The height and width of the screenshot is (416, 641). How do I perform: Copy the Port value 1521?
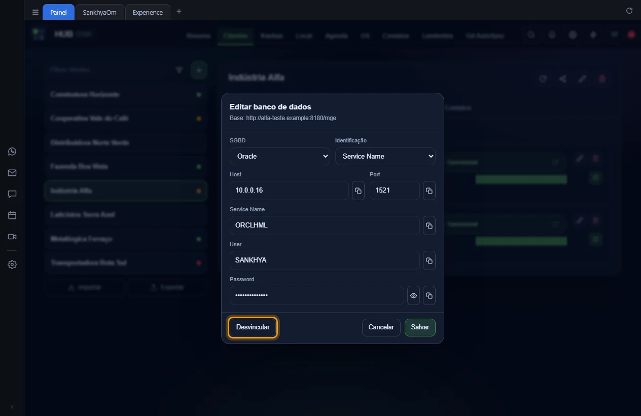(429, 191)
